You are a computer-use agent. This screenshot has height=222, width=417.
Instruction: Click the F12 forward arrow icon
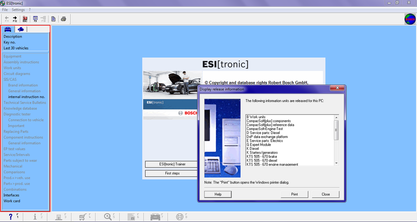tap(15, 19)
